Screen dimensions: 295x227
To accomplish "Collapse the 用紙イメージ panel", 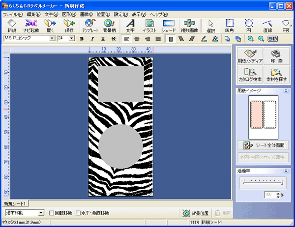I will (x=286, y=91).
